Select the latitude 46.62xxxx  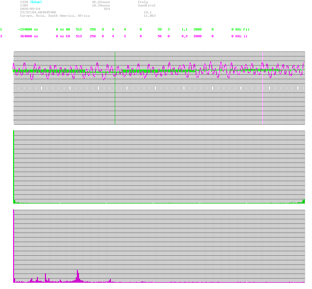[101, 2]
